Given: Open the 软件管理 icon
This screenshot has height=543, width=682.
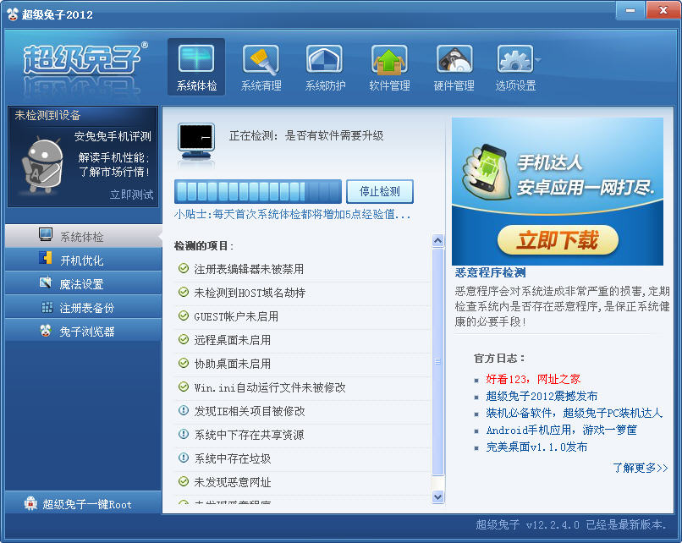Looking at the screenshot, I should 389,61.
